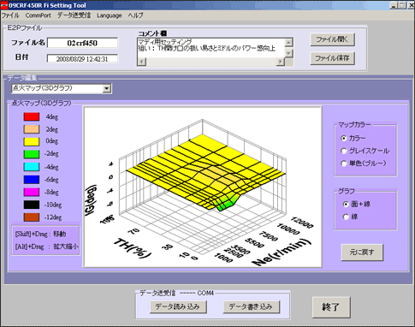
Task: Click the ファイル名 field showing 02crf450
Action: tap(82, 43)
